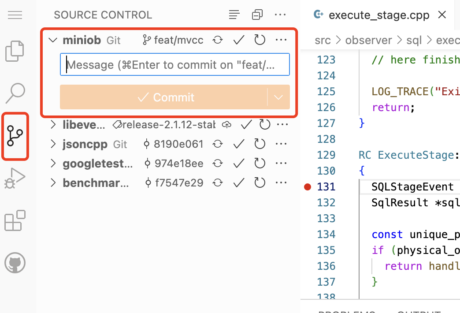The height and width of the screenshot is (313, 460).
Task: Open the Commit button dropdown arrow
Action: pos(278,97)
